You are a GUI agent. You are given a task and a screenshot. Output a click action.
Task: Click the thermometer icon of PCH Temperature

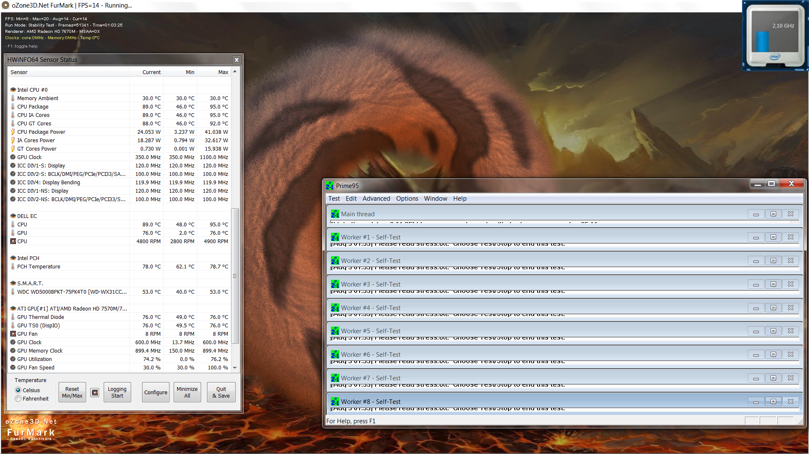(x=13, y=266)
